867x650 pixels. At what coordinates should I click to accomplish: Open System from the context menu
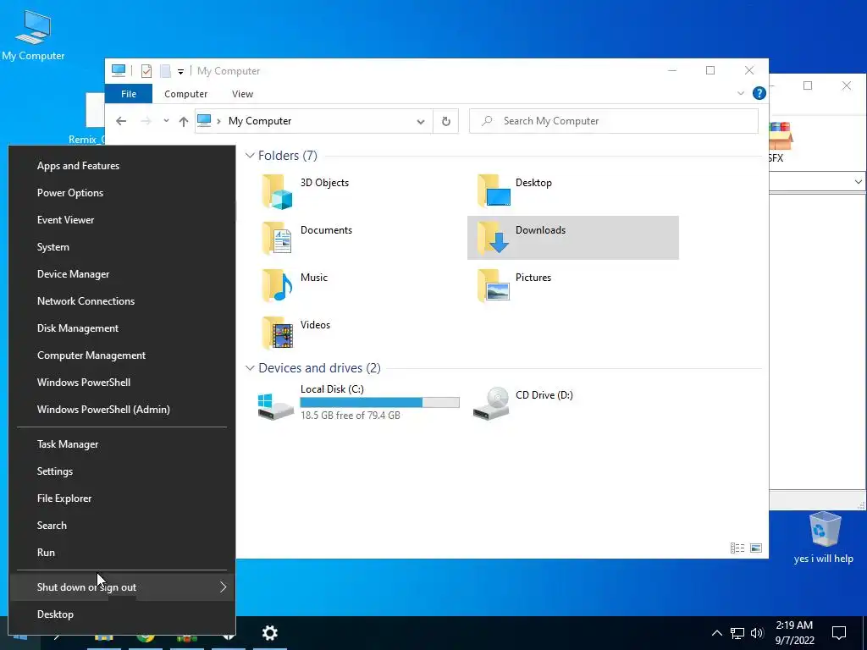tap(122, 247)
